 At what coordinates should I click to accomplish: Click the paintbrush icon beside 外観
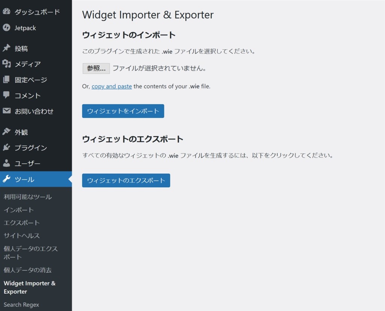click(7, 132)
